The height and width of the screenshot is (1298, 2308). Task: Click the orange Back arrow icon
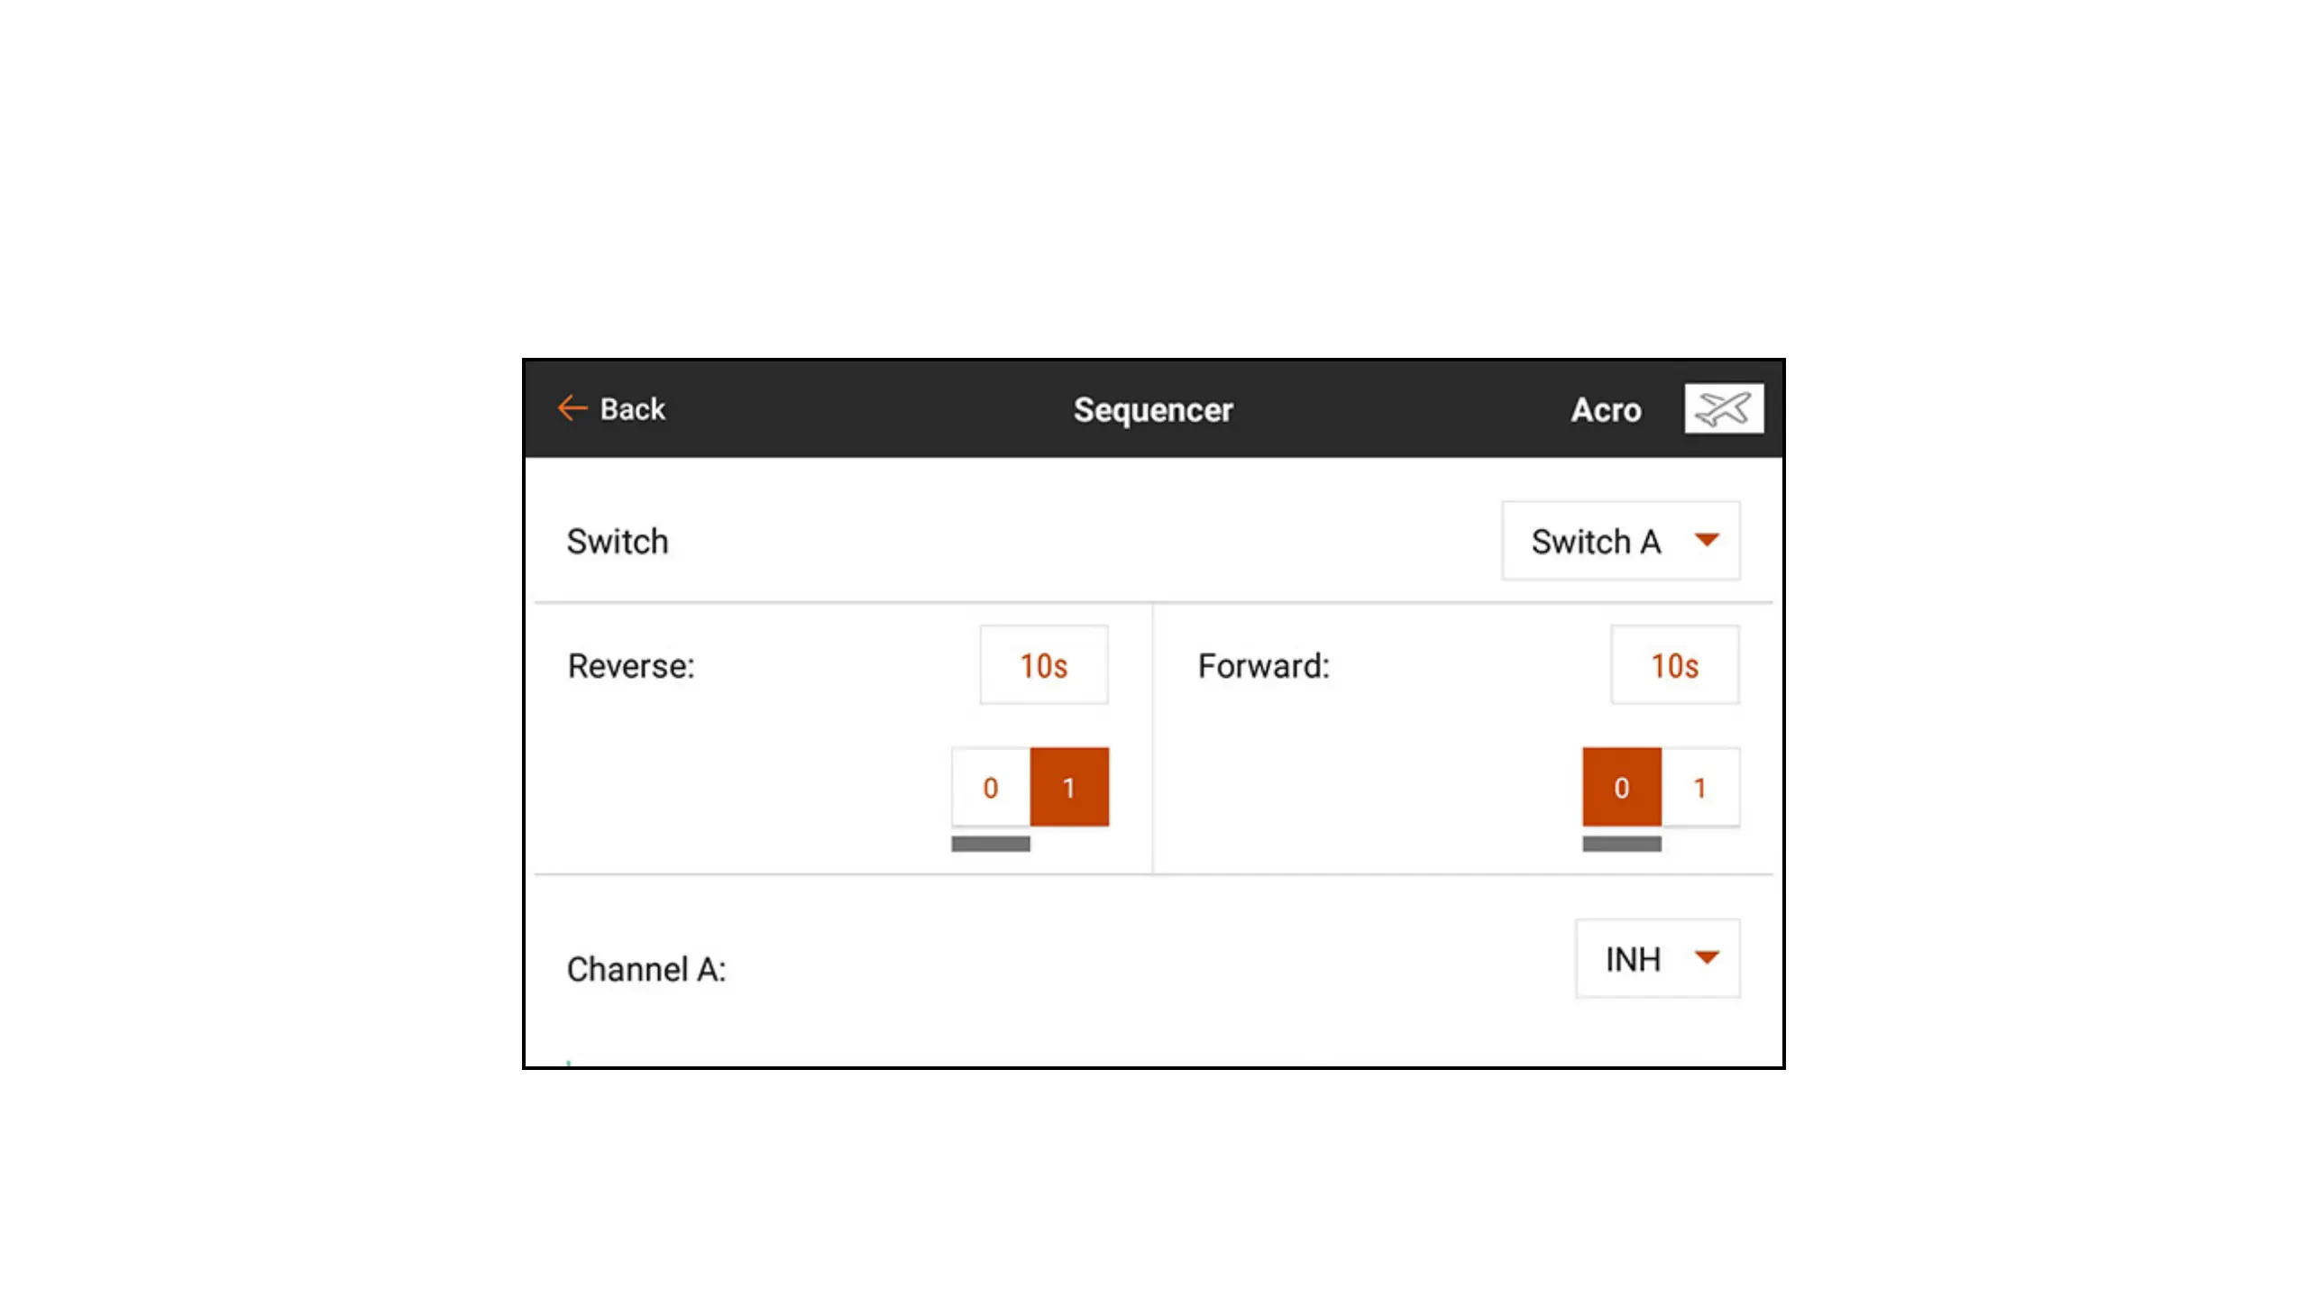coord(572,408)
